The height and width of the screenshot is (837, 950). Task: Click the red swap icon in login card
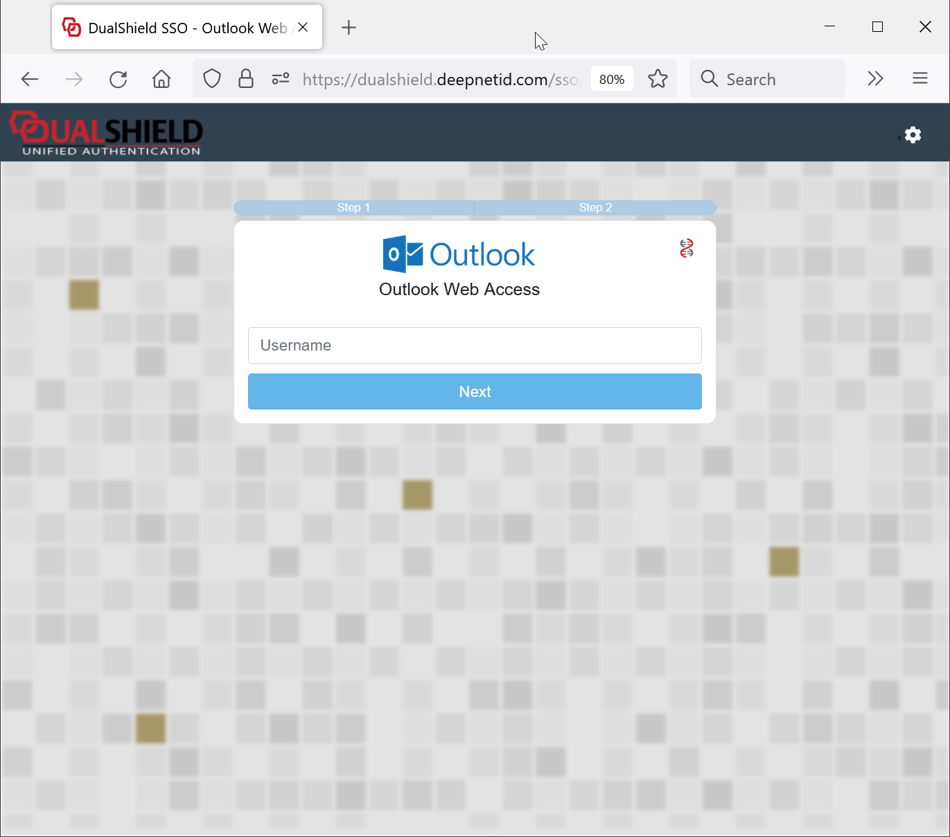(686, 248)
